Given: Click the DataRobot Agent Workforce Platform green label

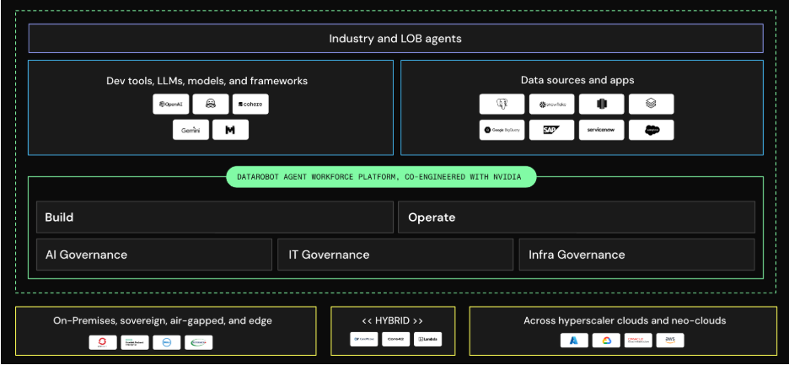Looking at the screenshot, I should click(381, 177).
